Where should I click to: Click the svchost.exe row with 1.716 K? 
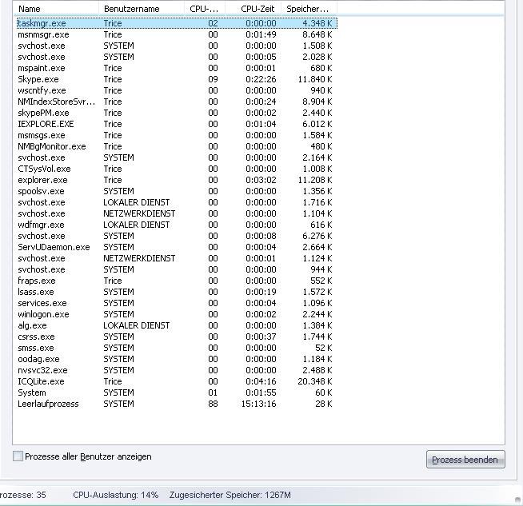[x=177, y=203]
